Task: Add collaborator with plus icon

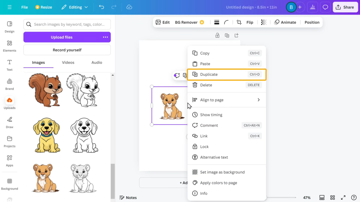Action: [x=300, y=7]
